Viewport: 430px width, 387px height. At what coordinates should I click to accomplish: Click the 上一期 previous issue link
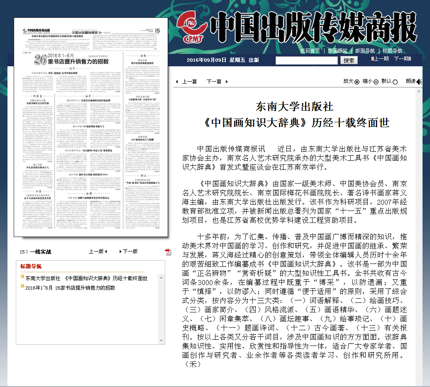point(381,59)
